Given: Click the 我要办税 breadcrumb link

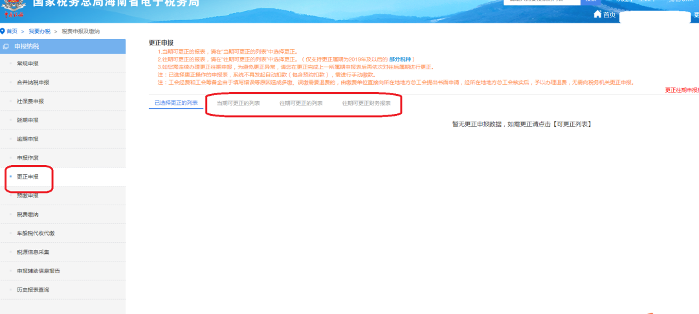Looking at the screenshot, I should tap(39, 31).
